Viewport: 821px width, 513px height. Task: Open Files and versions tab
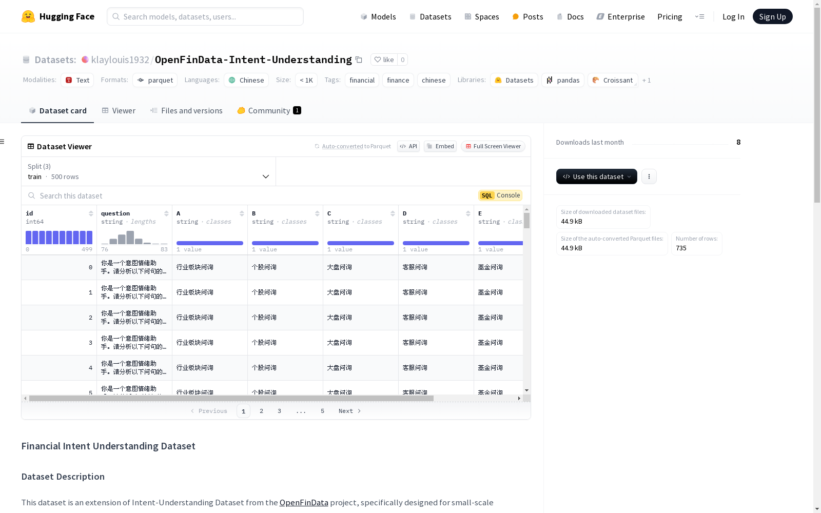point(186,111)
